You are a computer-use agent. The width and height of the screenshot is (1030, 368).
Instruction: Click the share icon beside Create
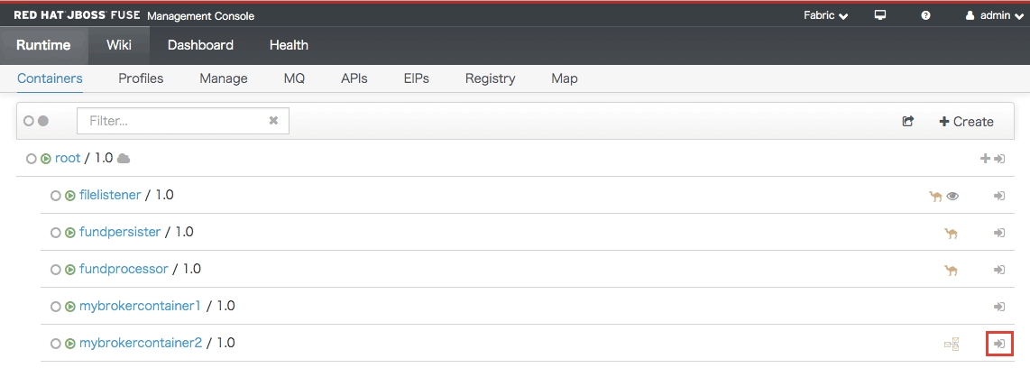(x=908, y=121)
